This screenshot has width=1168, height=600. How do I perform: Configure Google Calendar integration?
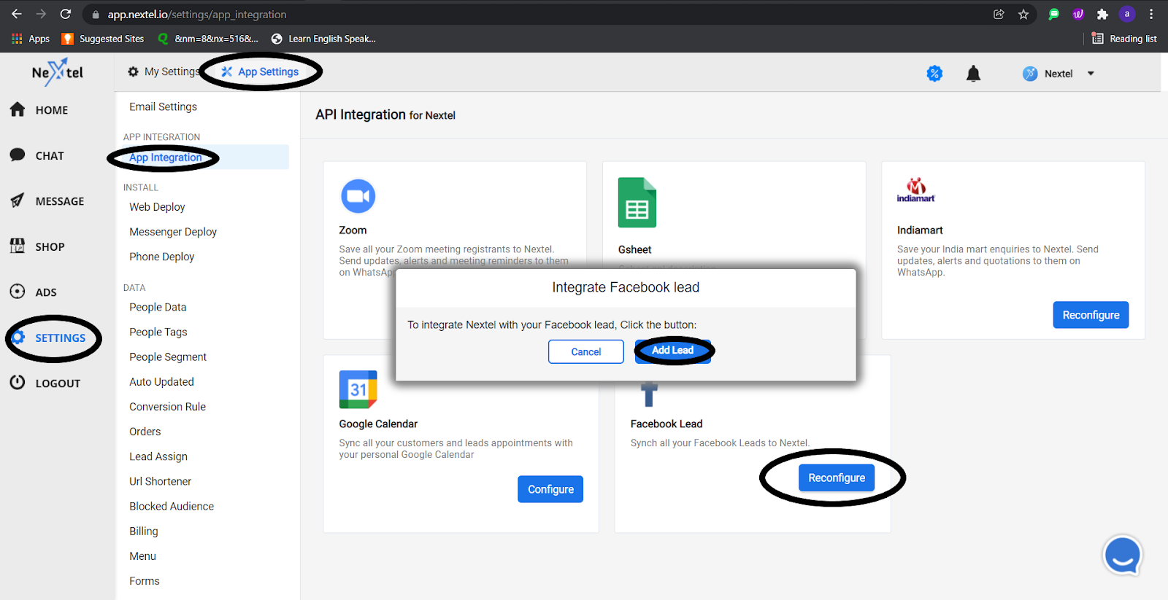[x=550, y=489]
